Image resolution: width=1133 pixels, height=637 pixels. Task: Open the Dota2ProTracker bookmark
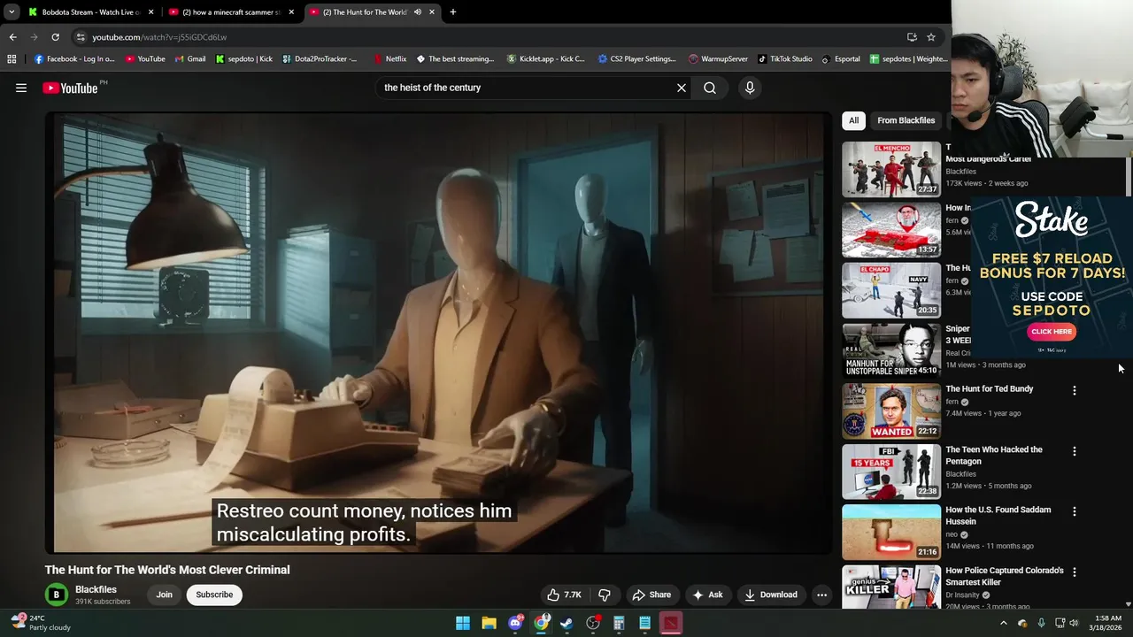pyautogui.click(x=320, y=59)
